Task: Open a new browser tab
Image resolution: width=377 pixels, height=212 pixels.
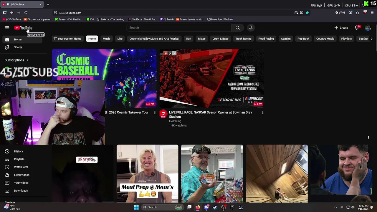Action: (x=48, y=4)
